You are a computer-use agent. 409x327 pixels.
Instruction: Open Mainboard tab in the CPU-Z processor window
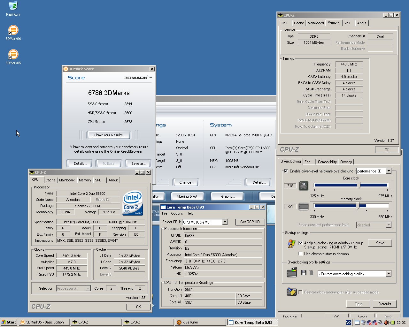[x=67, y=180]
